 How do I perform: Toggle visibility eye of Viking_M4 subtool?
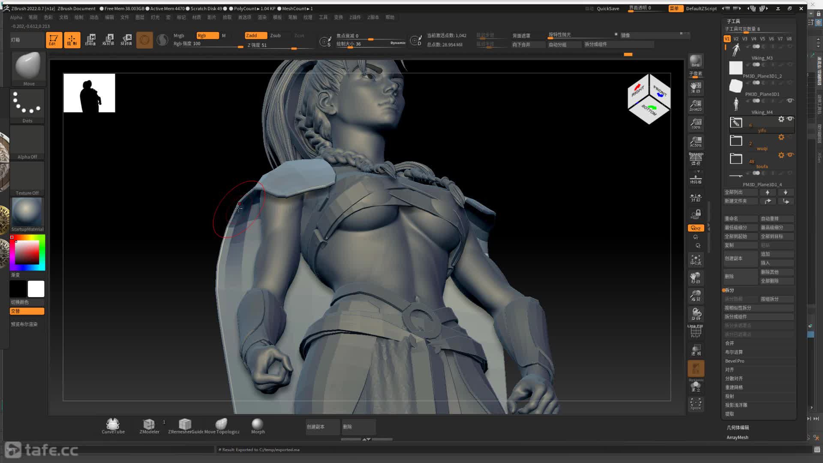click(790, 101)
